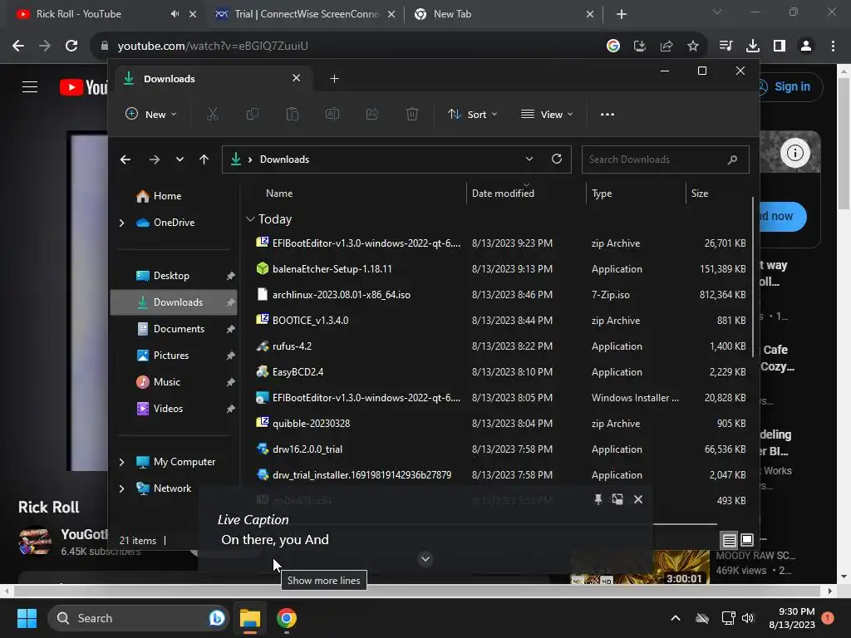Open recent locations chevron in Explorer

click(x=180, y=159)
